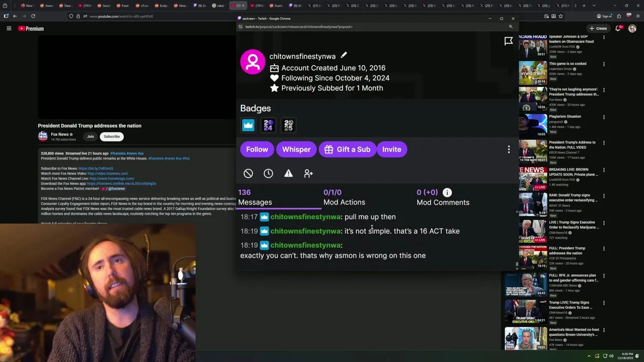Switch to the rakai browser tab
644x362 pixels.
[x=218, y=6]
